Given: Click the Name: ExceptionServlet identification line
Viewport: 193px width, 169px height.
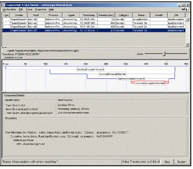Looking at the screenshot, I should tap(21, 109).
